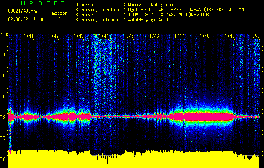
Task: Click the Receiving Location label
Action: pyautogui.click(x=98, y=10)
